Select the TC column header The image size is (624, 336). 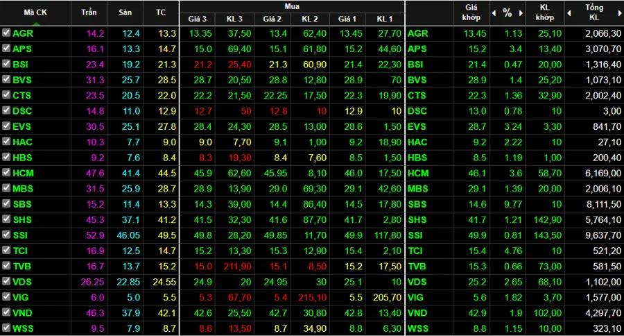point(160,13)
